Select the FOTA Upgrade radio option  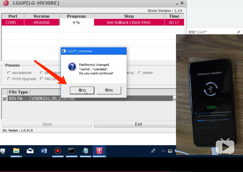pyautogui.click(x=9, y=79)
